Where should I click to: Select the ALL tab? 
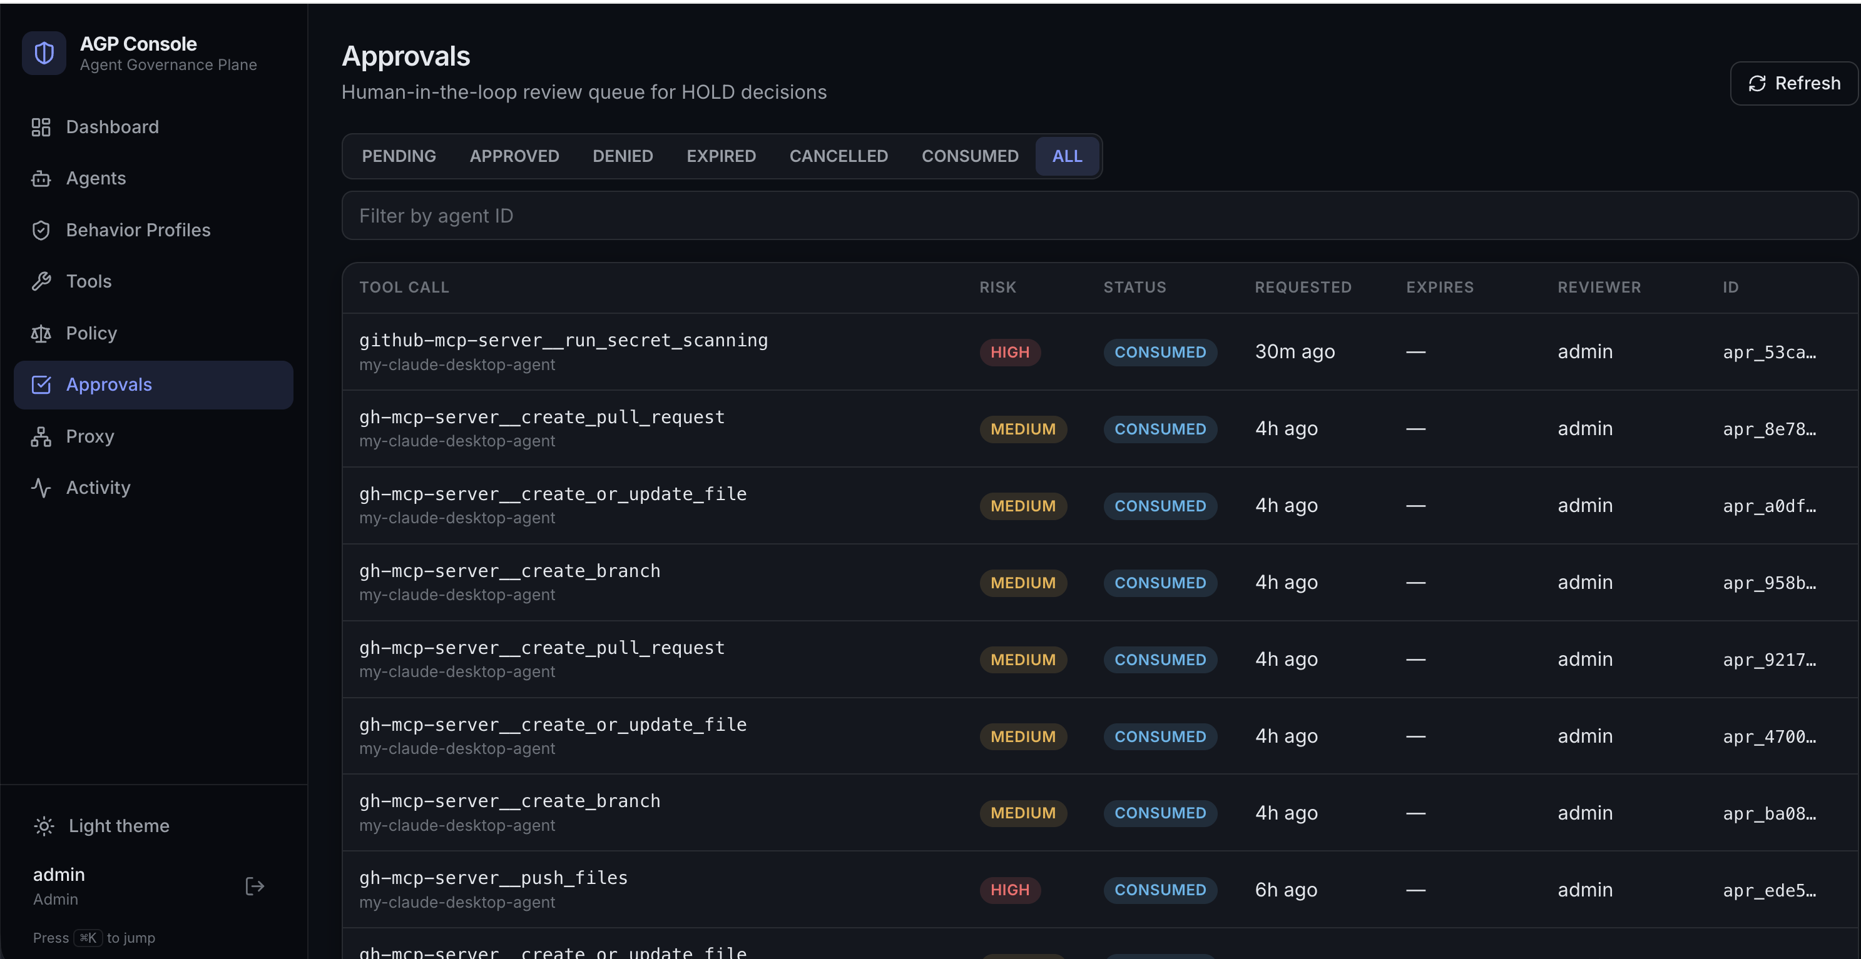tap(1067, 156)
